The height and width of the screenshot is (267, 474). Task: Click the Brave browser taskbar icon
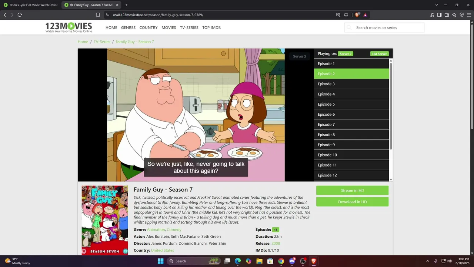coord(314,261)
